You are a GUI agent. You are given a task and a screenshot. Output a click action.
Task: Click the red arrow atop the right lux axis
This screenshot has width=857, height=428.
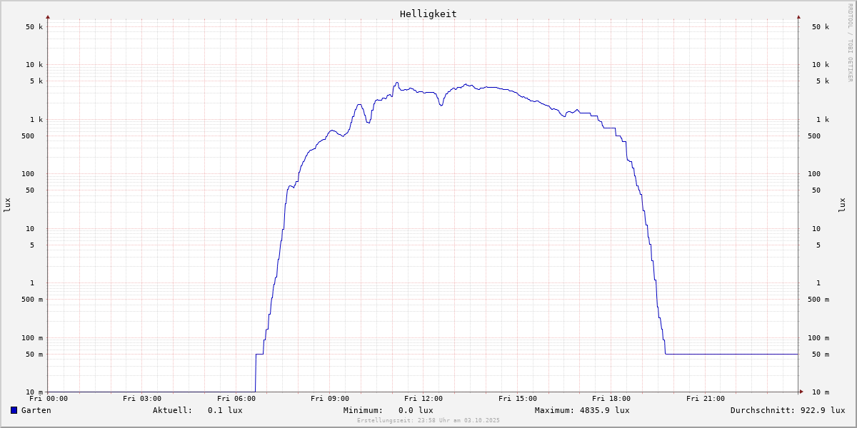tap(798, 16)
